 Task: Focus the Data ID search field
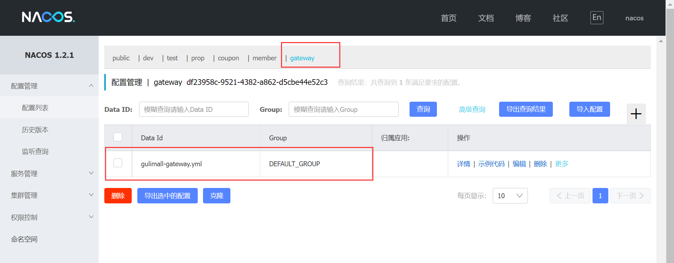[194, 109]
